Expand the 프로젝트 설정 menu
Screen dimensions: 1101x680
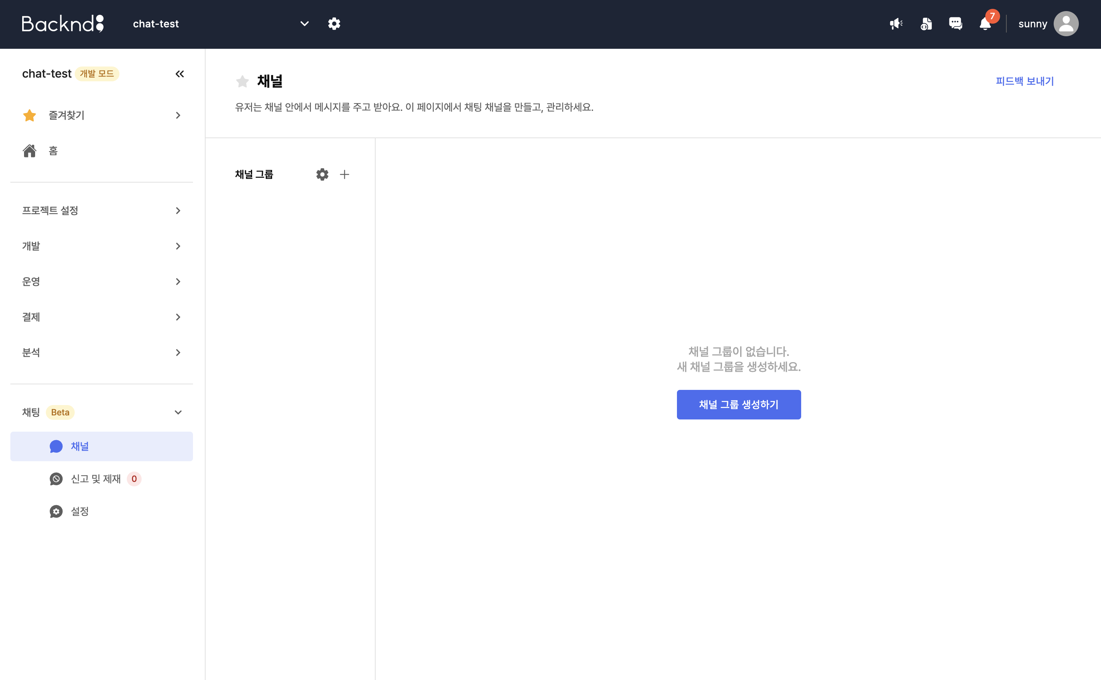[x=101, y=211]
